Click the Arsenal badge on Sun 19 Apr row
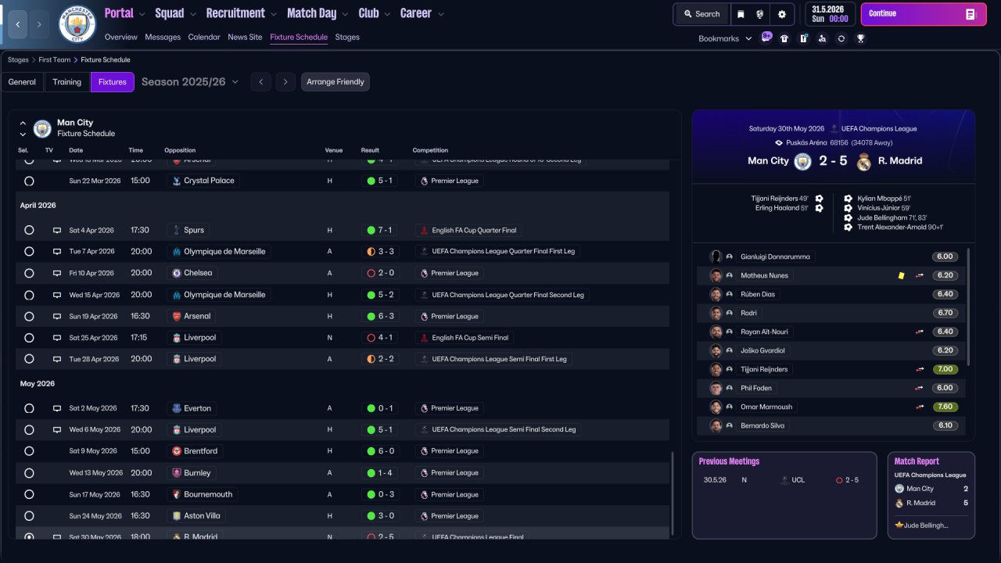Viewport: 1001px width, 563px height. pos(176,316)
